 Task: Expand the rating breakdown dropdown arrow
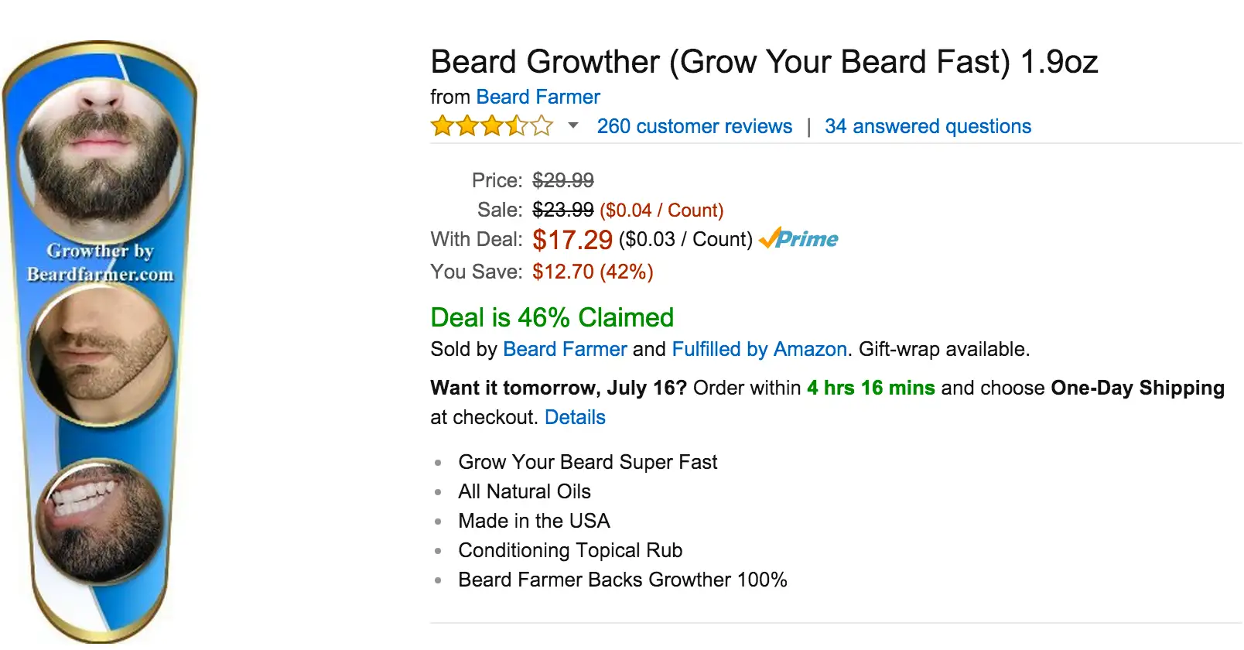pyautogui.click(x=573, y=125)
